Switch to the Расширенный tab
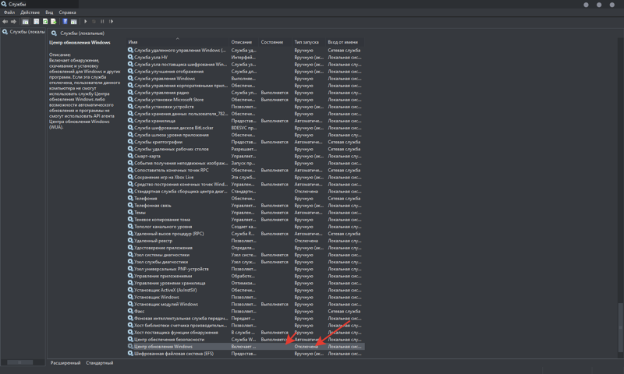Image resolution: width=624 pixels, height=374 pixels. coord(66,363)
